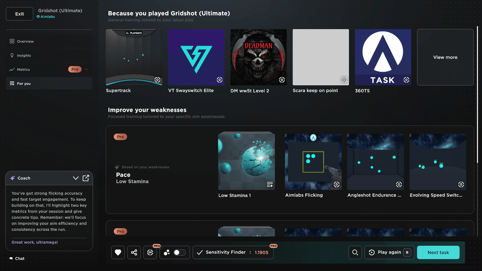482x271 pixels.
Task: Click the badge icon on Scara thumbnail
Action: 344,80
